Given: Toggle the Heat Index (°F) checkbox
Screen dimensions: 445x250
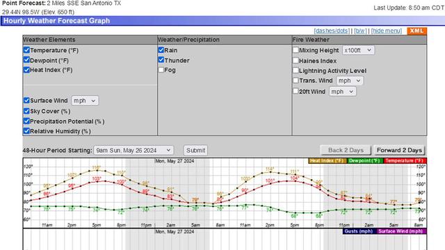Looking at the screenshot, I should point(26,69).
